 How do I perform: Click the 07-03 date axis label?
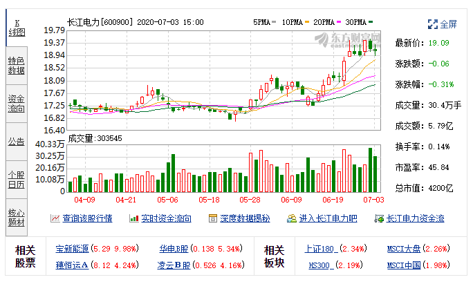(373, 200)
